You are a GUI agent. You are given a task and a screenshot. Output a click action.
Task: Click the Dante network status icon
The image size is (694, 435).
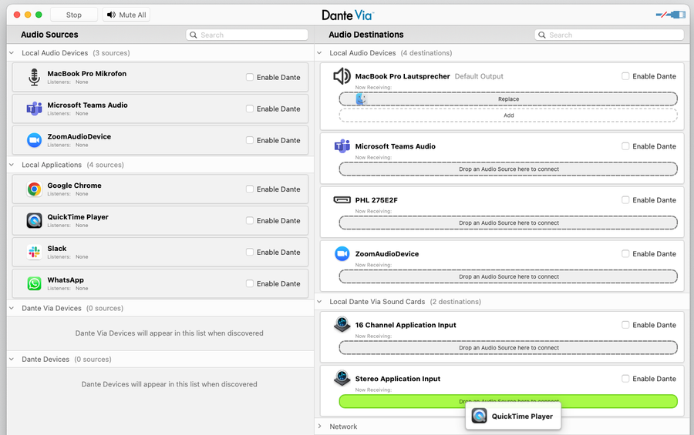[x=671, y=15]
